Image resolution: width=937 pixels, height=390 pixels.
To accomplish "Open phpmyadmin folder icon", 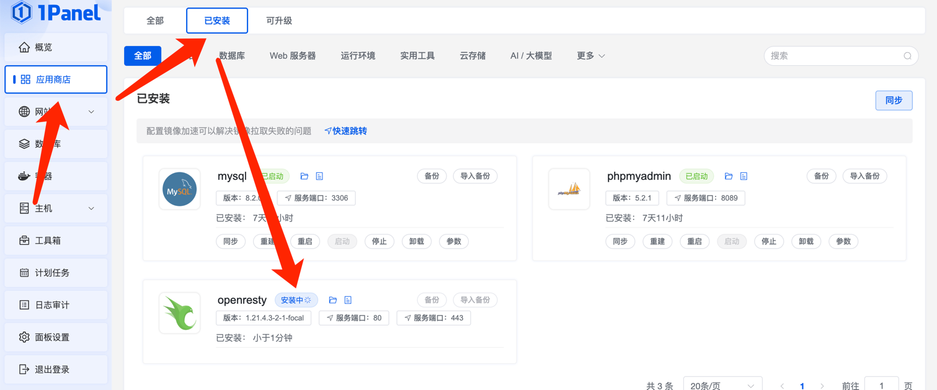I will point(729,176).
